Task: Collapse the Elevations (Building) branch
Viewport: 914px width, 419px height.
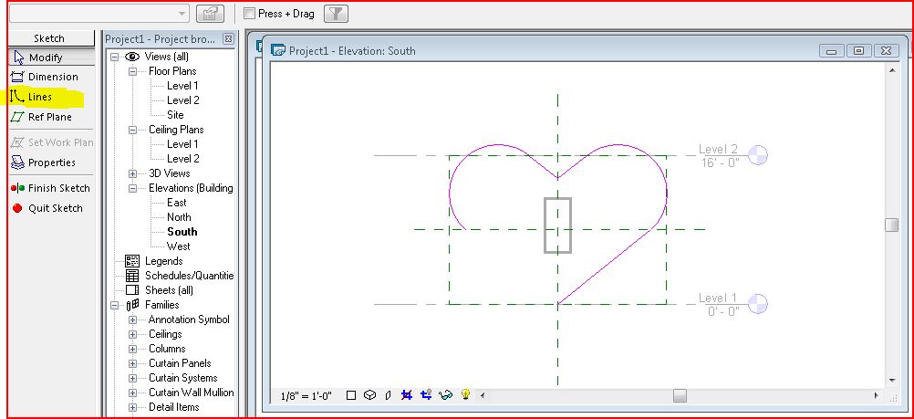Action: tap(133, 188)
